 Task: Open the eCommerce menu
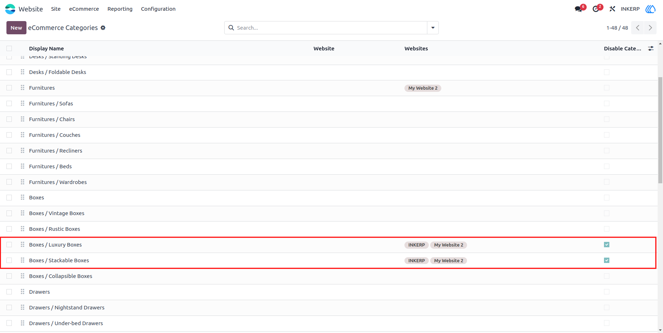(x=84, y=9)
